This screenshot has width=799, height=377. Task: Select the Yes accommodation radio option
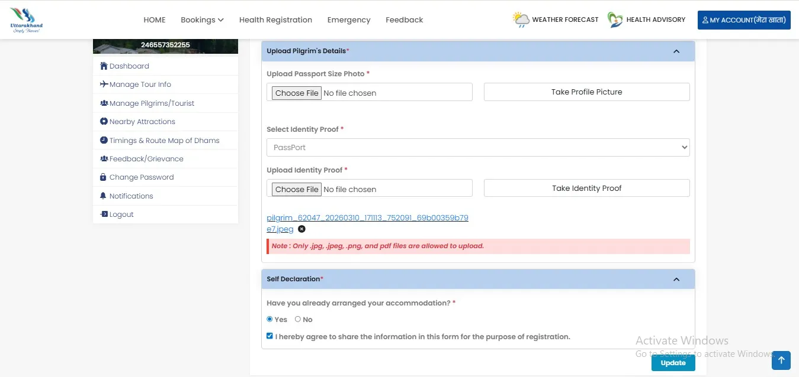click(269, 319)
